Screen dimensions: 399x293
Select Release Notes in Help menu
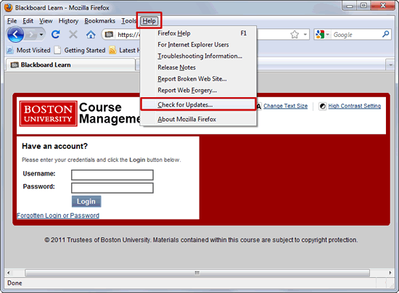198,67
